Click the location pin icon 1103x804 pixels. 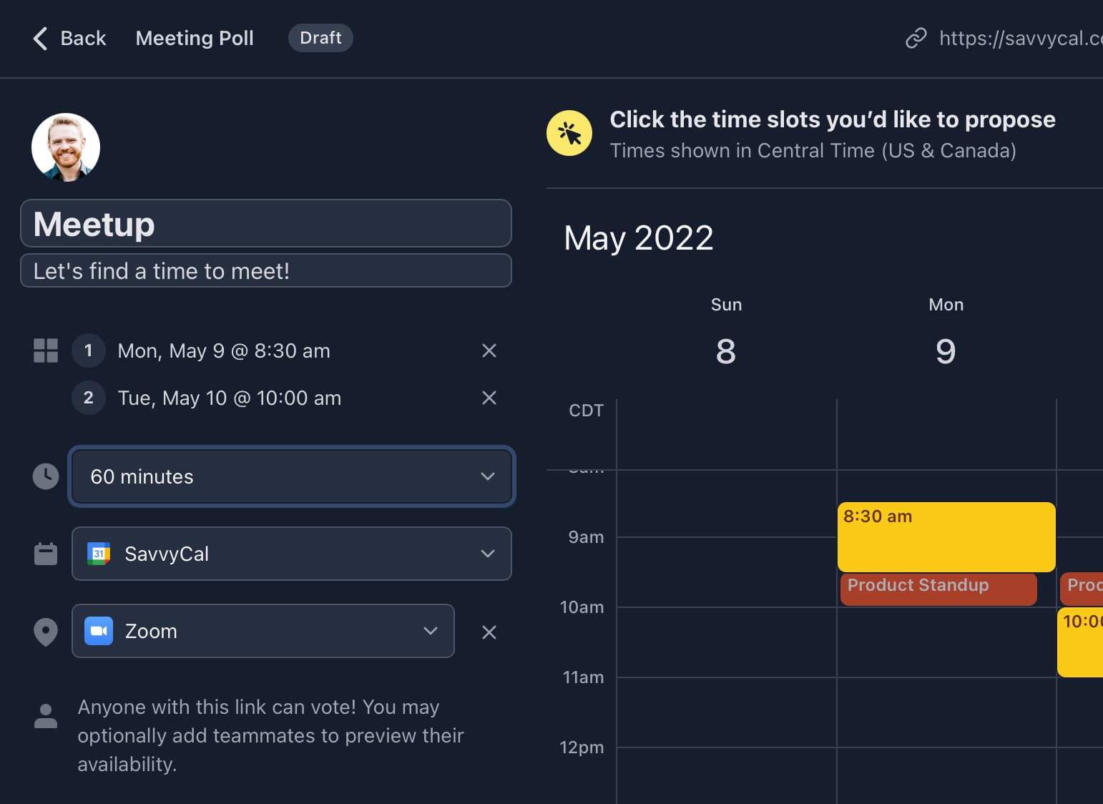pyautogui.click(x=46, y=632)
